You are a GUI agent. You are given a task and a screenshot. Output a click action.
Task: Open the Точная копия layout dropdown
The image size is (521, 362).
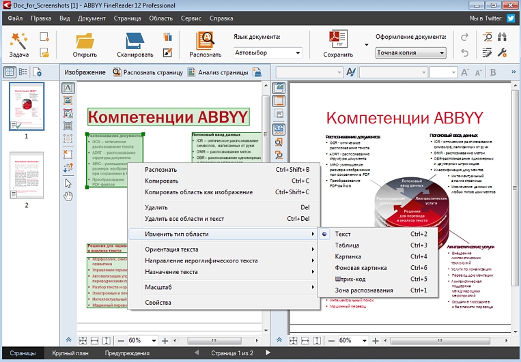[410, 52]
